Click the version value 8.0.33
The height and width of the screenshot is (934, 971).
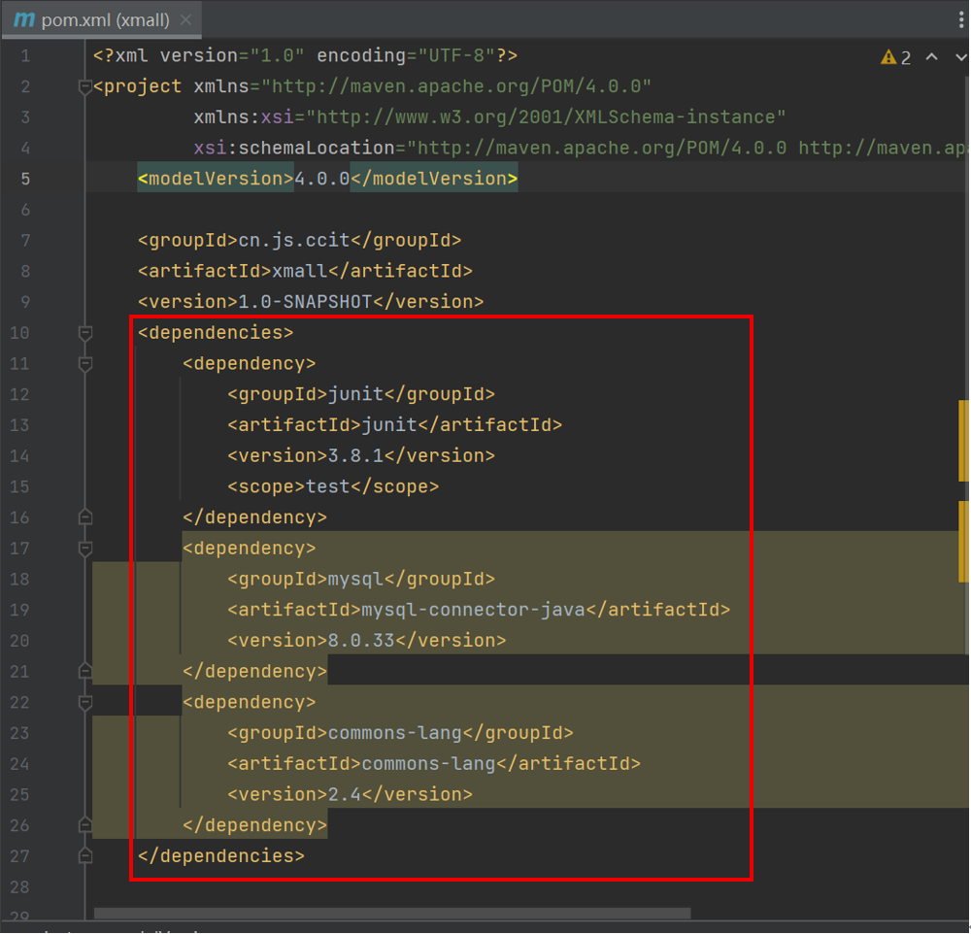[x=361, y=641]
